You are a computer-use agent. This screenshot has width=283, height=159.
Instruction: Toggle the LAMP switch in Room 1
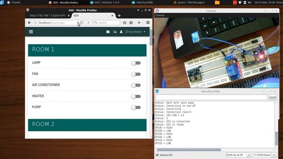[136, 63]
